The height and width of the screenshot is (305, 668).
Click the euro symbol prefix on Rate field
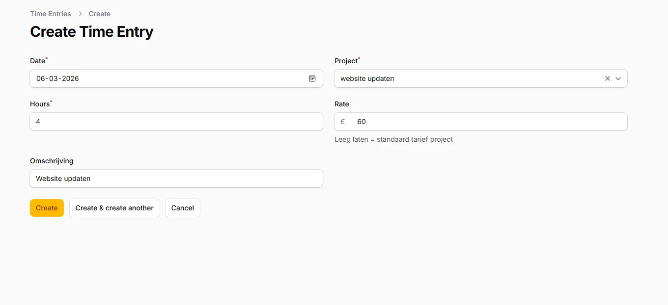[342, 121]
